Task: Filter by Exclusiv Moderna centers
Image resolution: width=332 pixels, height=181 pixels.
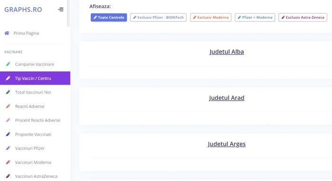Action: tap(211, 18)
